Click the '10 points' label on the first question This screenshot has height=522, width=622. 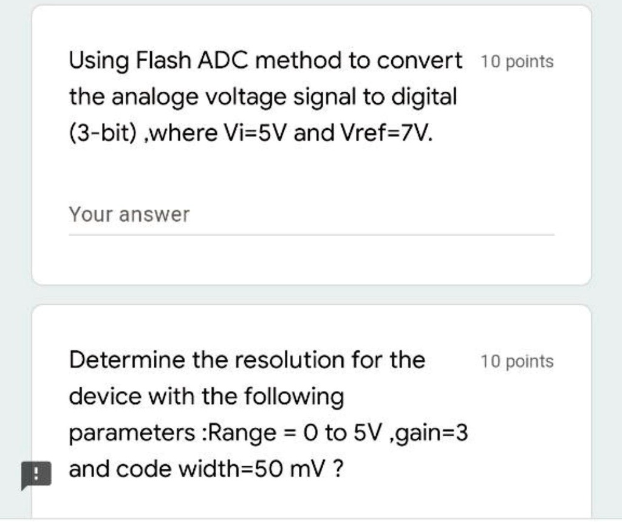coord(517,61)
